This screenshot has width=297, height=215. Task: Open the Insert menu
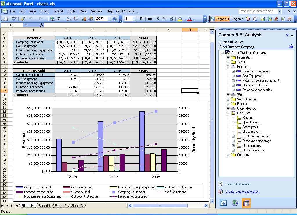(44, 11)
